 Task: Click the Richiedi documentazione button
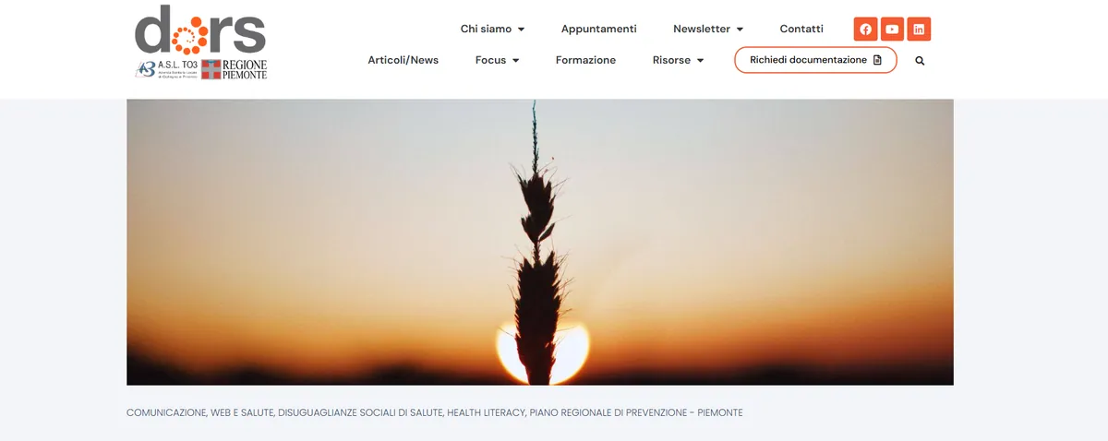pos(815,60)
